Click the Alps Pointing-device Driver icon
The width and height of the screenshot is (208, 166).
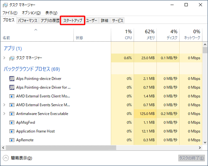(12, 79)
